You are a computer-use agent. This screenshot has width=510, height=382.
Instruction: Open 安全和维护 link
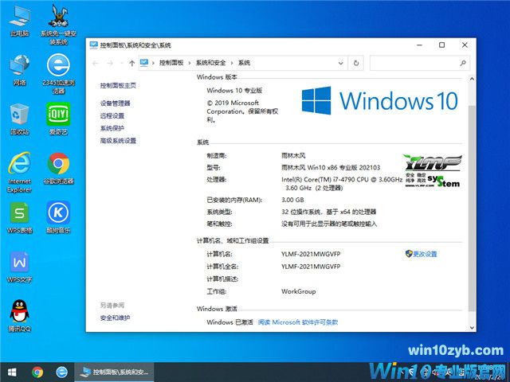115,318
